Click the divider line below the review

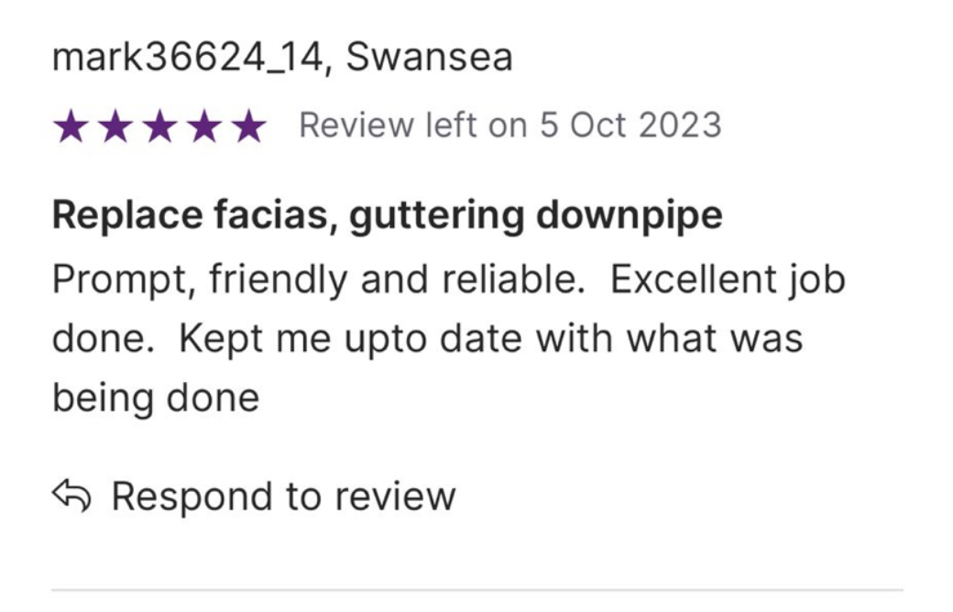[477, 589]
